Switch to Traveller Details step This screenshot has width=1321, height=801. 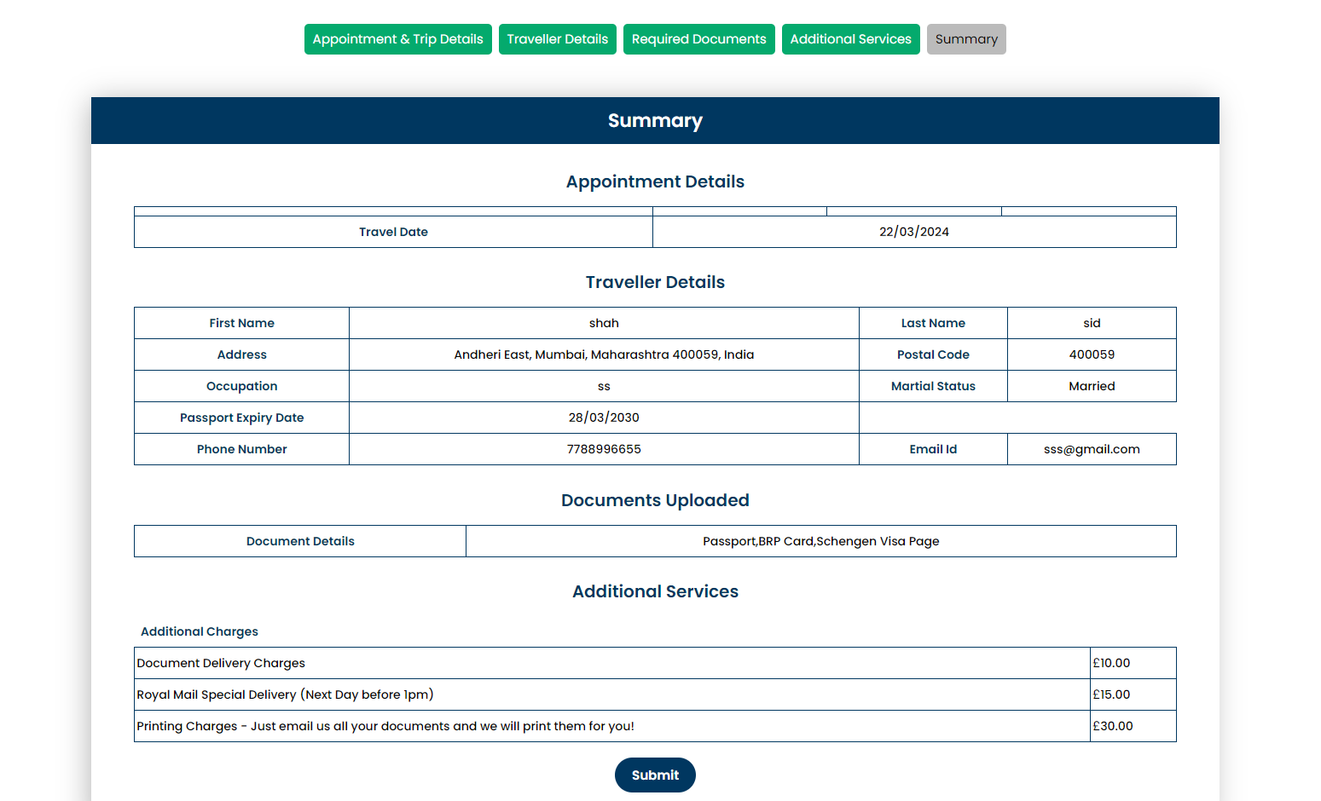coord(557,39)
